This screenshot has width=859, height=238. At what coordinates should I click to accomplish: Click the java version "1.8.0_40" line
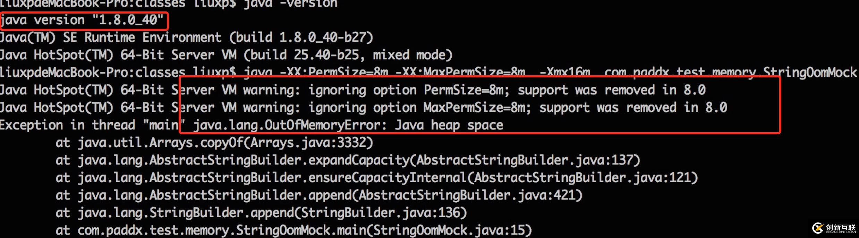82,20
